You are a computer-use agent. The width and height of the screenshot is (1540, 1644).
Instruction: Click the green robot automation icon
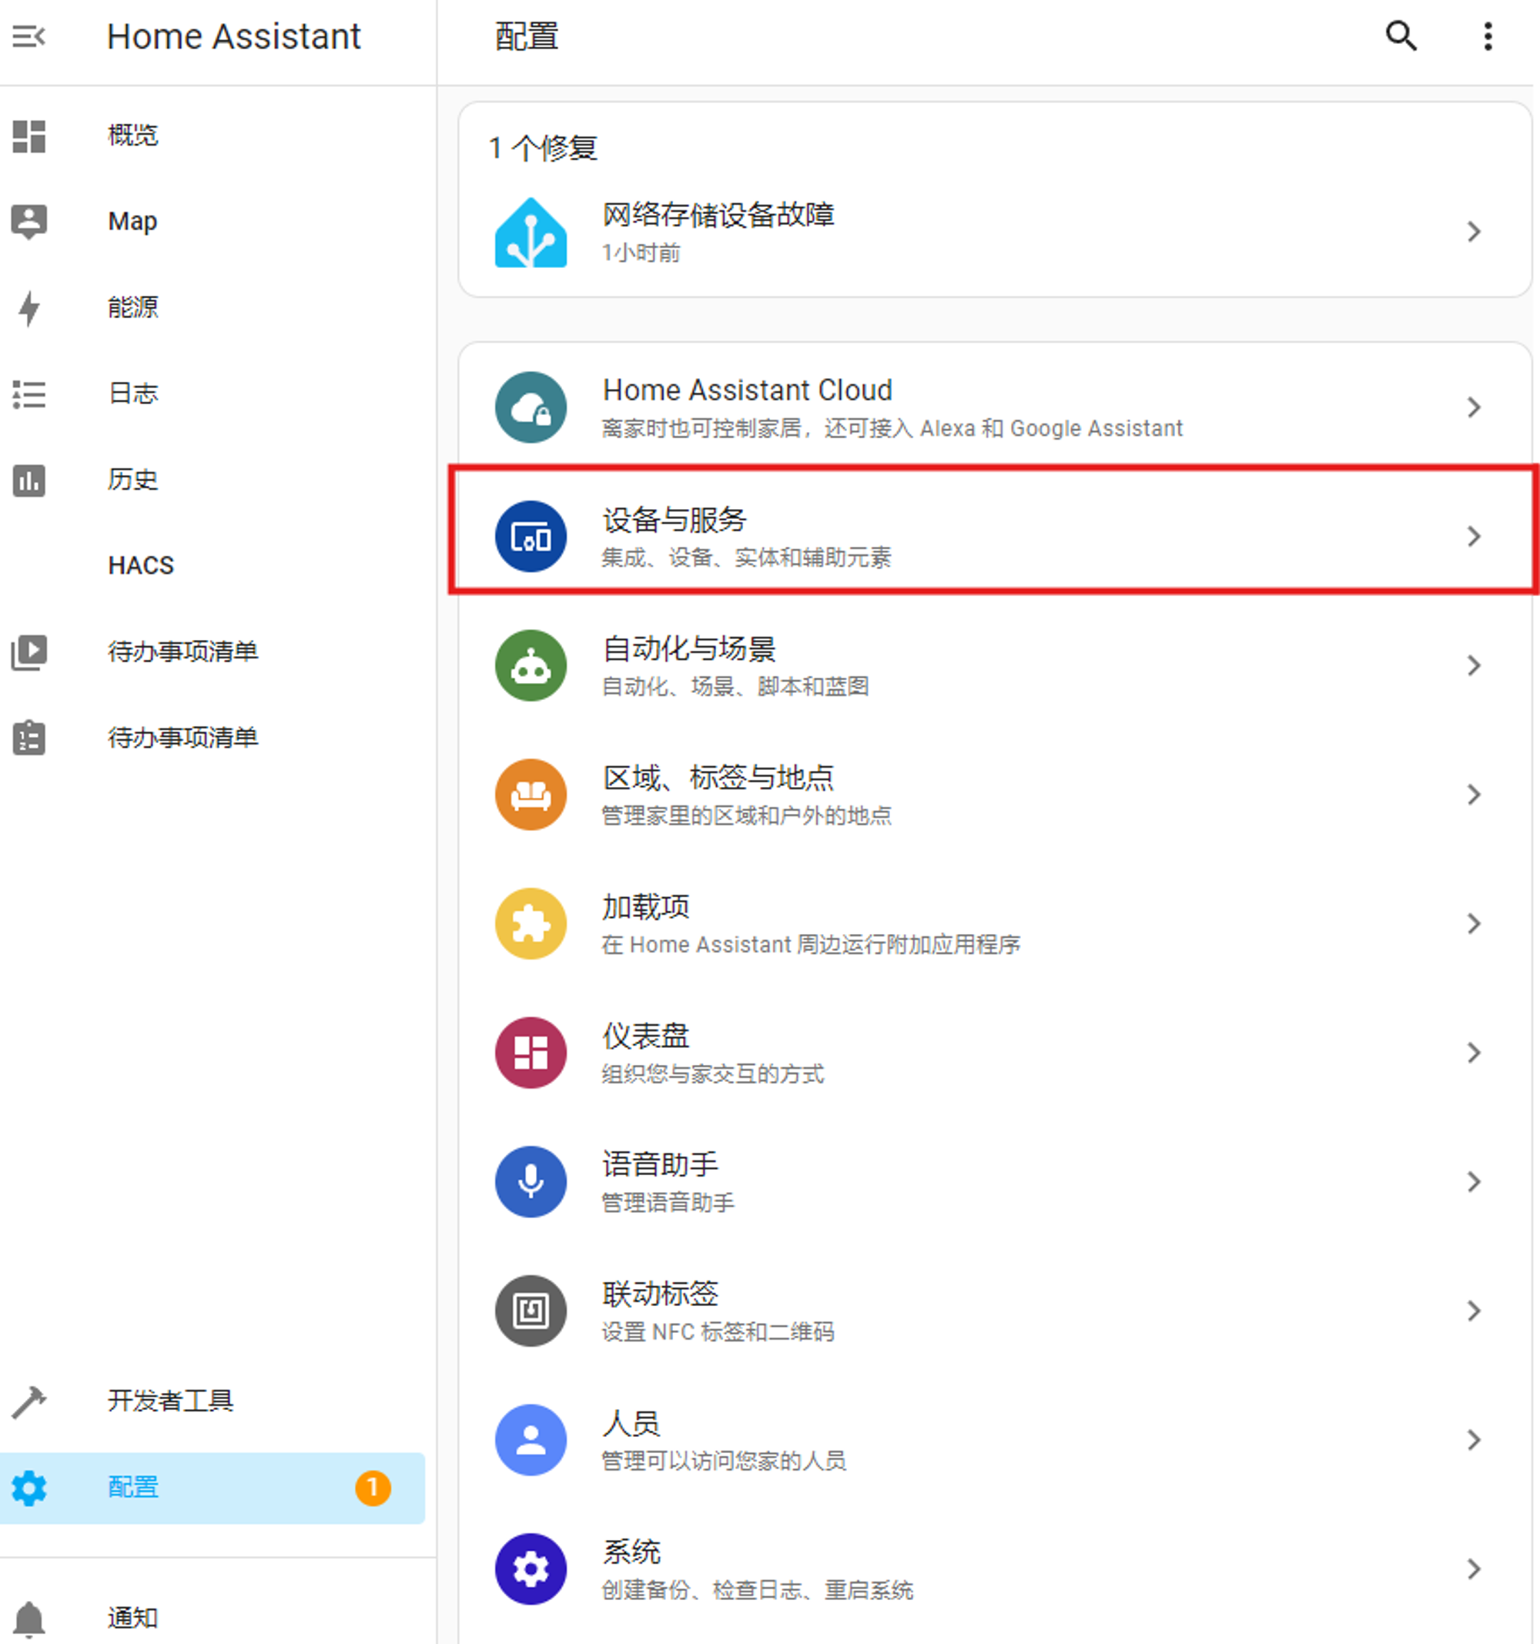[x=531, y=665]
